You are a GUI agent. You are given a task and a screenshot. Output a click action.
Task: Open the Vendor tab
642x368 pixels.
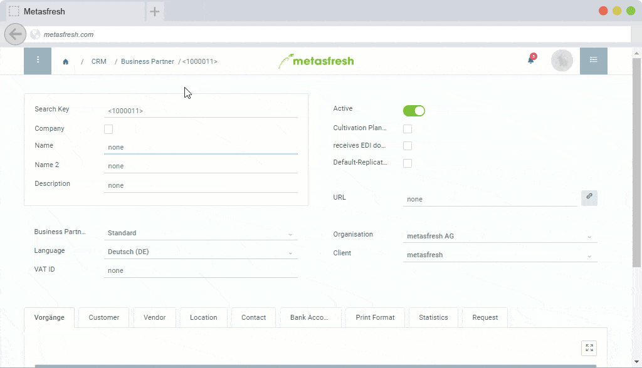154,318
